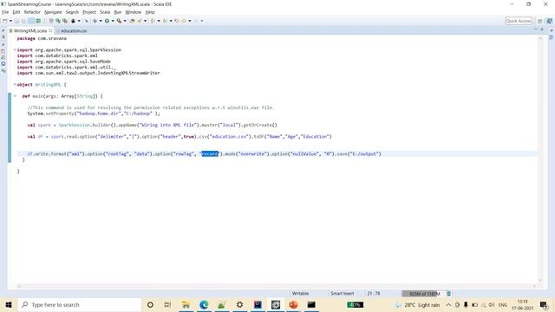This screenshot has height=312, width=555.
Task: Open Cortana circle icon on taskbar
Action: click(150, 304)
